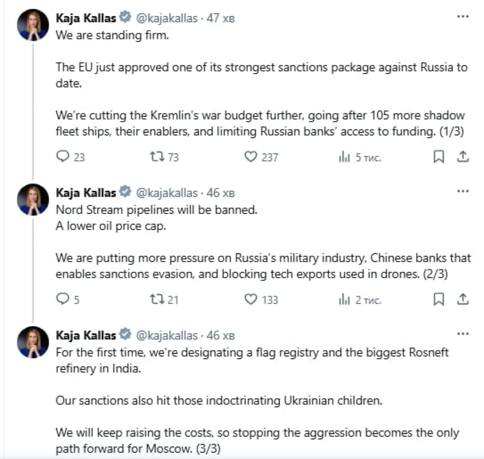
Task: Open more options on the third tweet
Action: pyautogui.click(x=463, y=334)
